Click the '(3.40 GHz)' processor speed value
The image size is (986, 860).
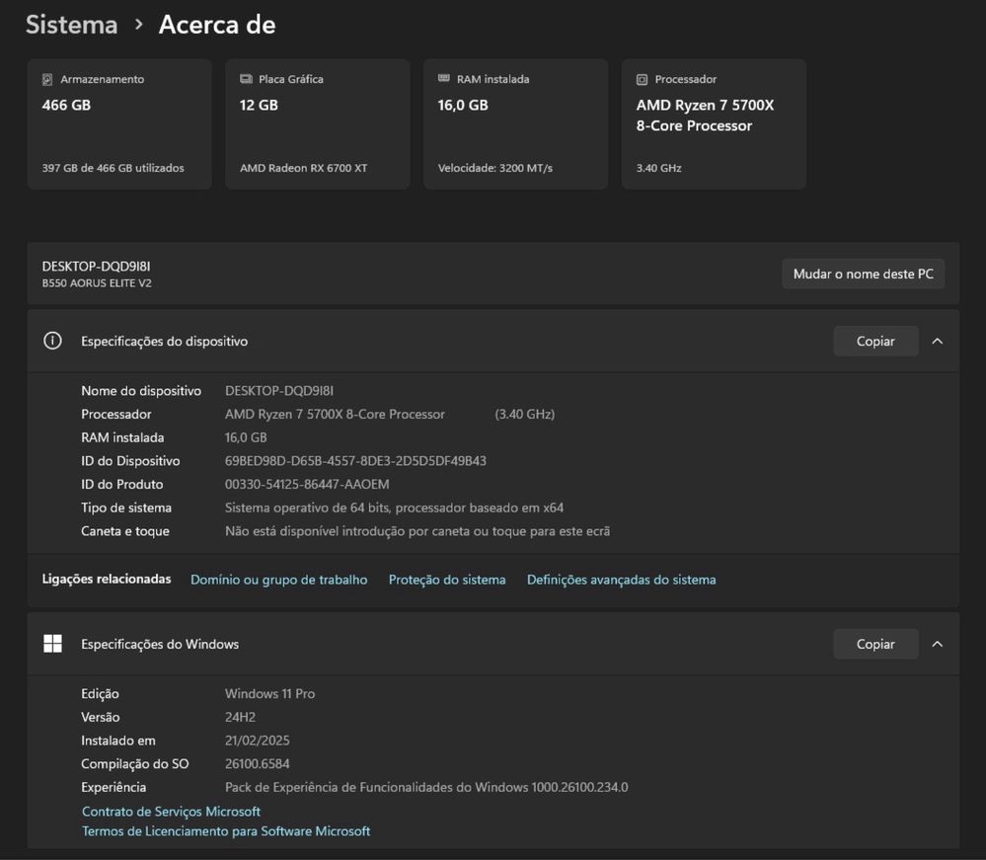point(525,414)
